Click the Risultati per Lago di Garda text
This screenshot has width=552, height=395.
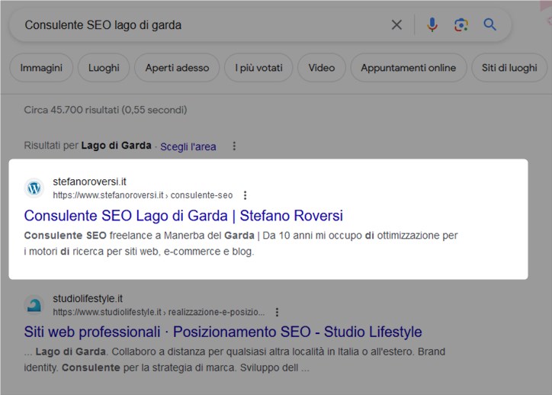(x=88, y=146)
